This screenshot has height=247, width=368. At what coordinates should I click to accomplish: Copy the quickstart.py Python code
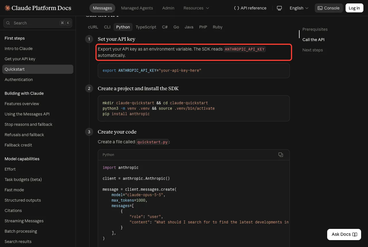[x=281, y=155]
